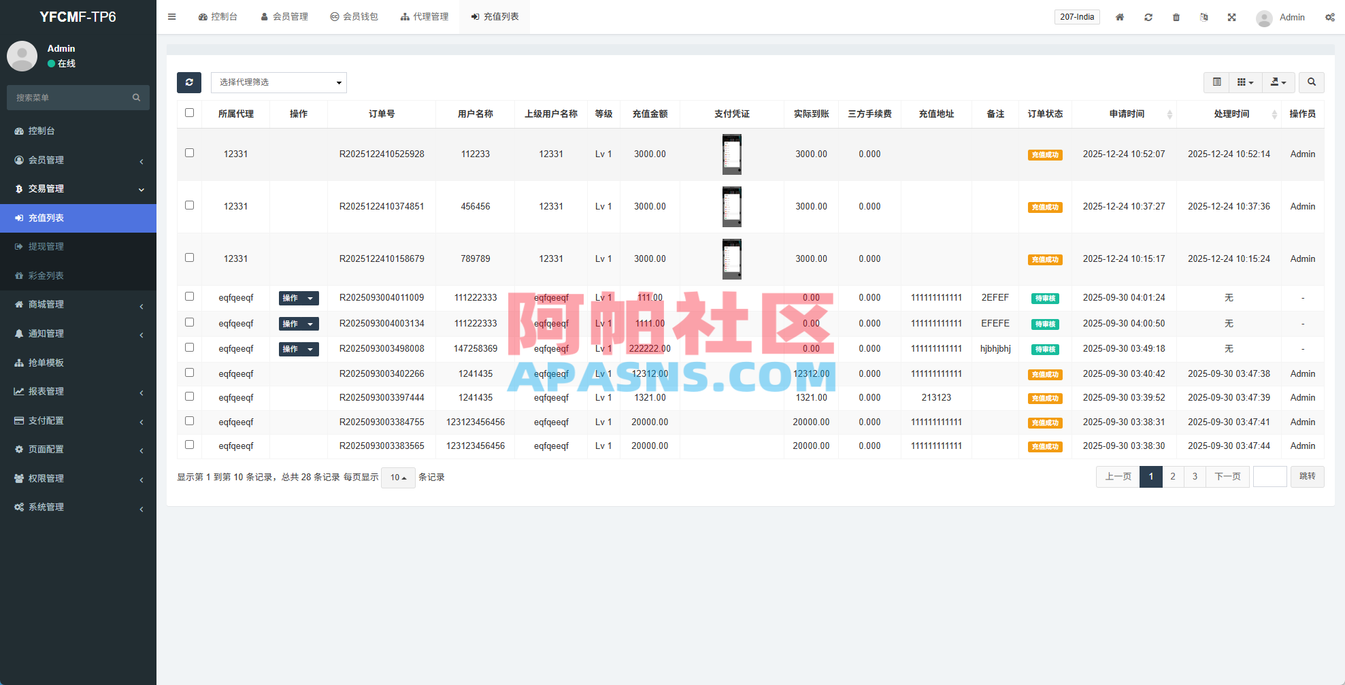The height and width of the screenshot is (685, 1345).
Task: Expand 会员管理 in the sidebar
Action: [78, 160]
